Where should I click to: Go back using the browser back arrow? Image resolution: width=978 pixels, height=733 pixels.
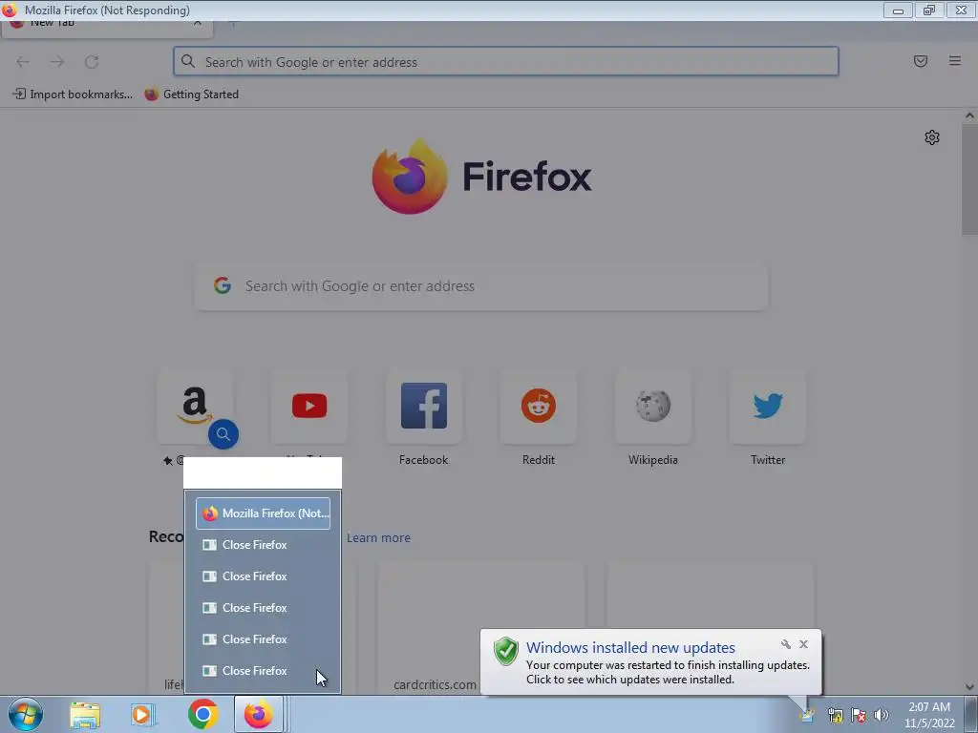point(23,62)
